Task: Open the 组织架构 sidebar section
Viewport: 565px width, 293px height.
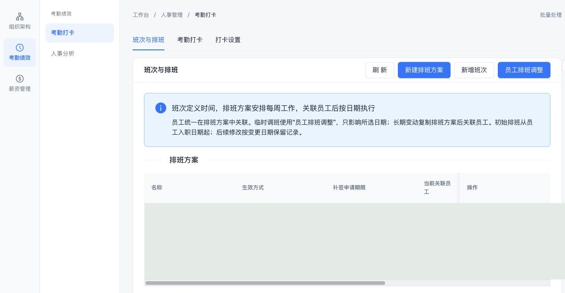Action: pos(20,21)
